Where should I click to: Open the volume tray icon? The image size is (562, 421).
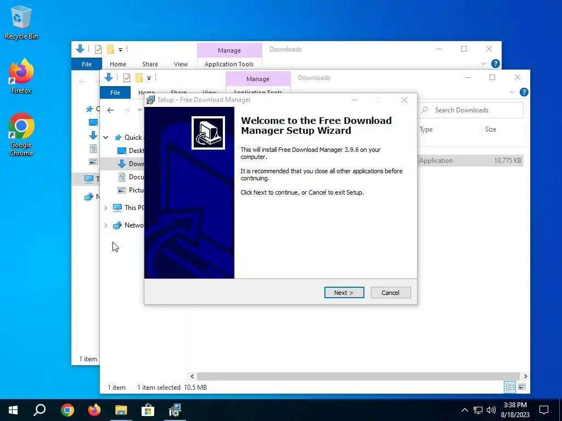(x=491, y=410)
